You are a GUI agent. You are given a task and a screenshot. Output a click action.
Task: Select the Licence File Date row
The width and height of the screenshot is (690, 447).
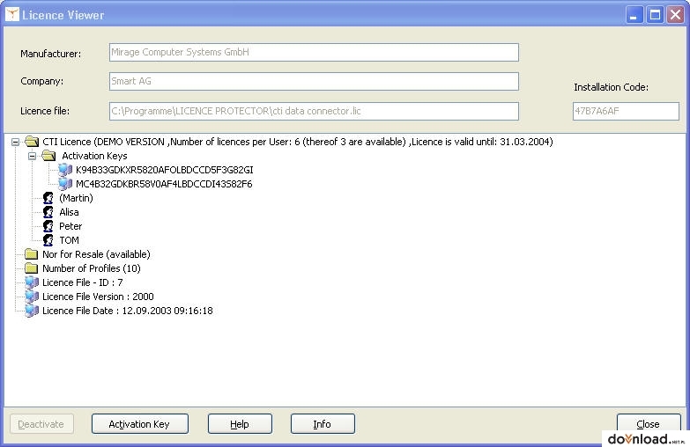[128, 311]
